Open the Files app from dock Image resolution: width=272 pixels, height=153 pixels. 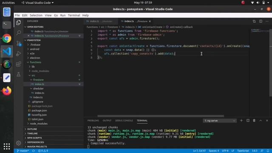coord(7,12)
